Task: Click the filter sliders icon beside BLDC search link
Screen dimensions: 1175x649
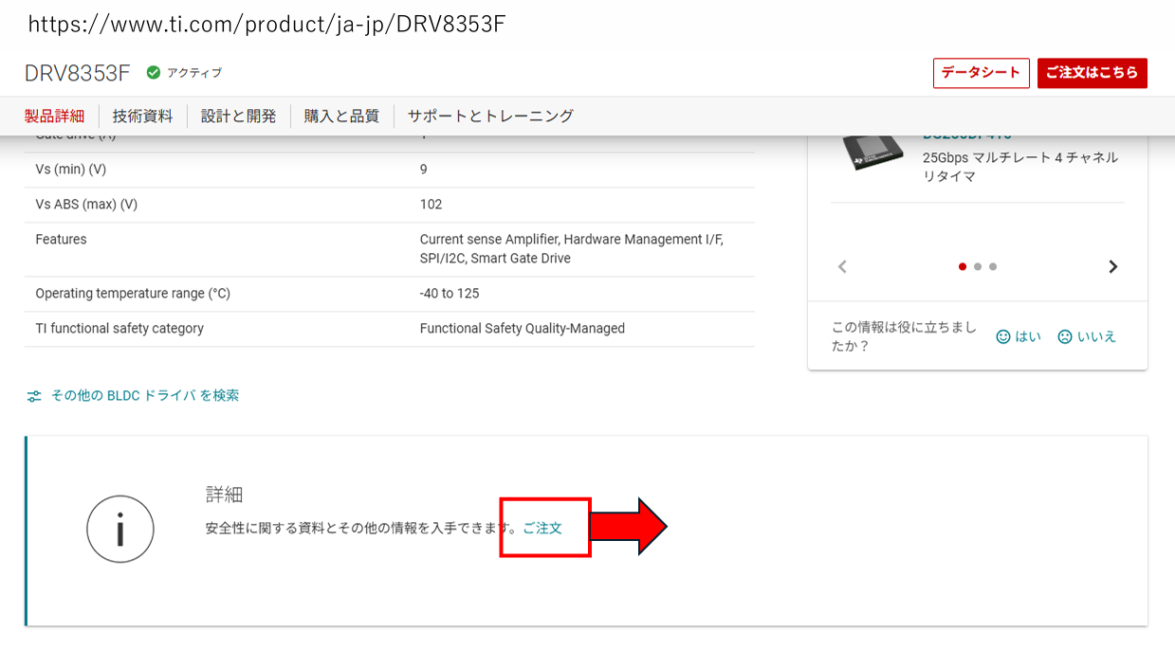Action: pyautogui.click(x=34, y=396)
